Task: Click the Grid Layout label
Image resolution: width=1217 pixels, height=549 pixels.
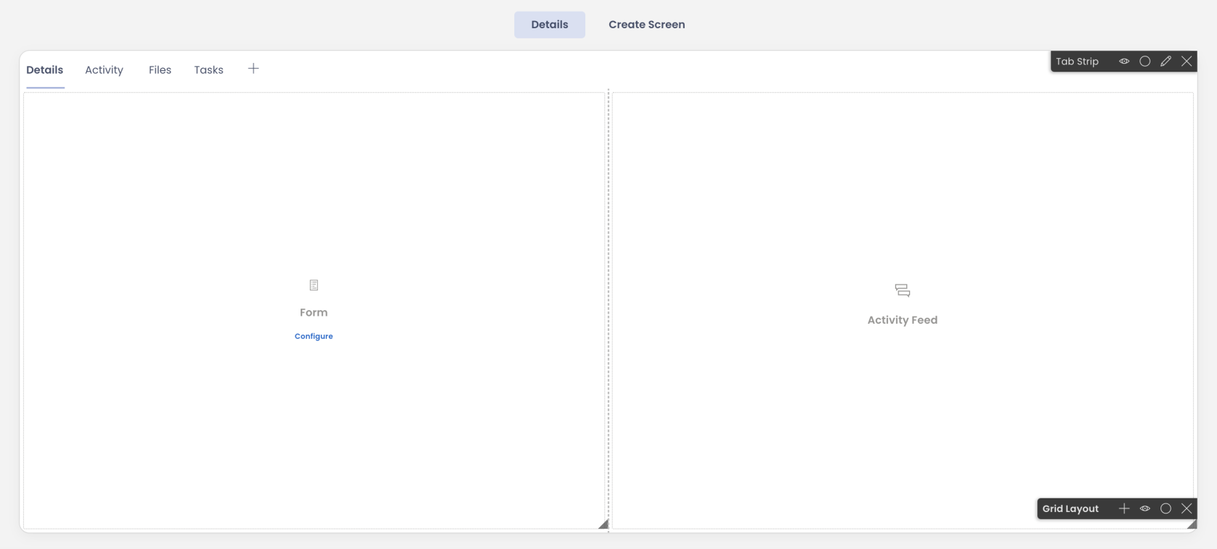Action: pos(1071,508)
